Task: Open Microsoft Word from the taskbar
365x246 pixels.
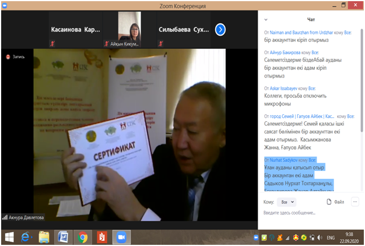Action: tap(63, 237)
